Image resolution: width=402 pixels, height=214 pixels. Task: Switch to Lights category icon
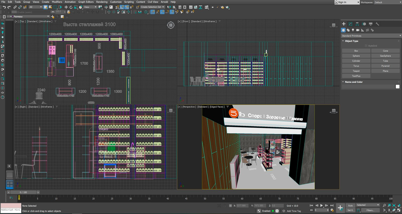353,30
